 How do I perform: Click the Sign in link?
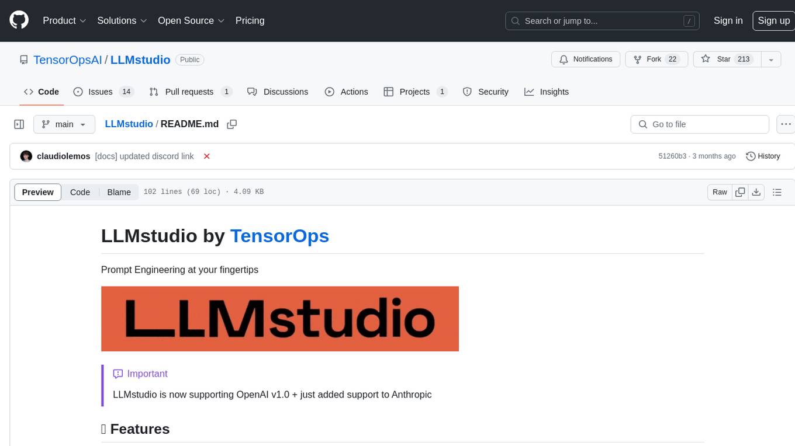click(x=728, y=20)
